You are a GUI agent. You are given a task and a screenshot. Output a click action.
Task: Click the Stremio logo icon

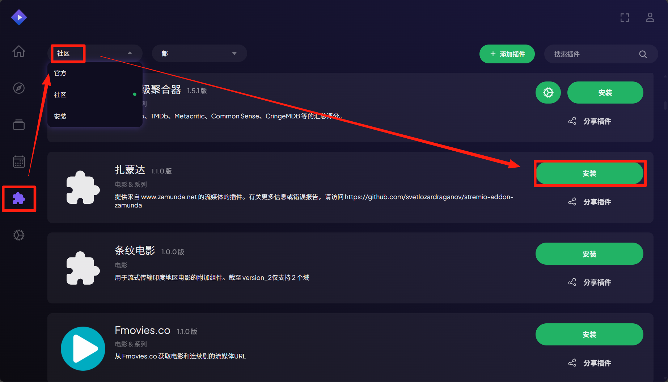pos(19,17)
